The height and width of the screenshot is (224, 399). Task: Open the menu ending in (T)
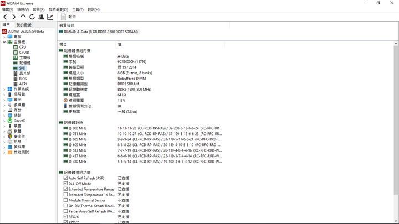point(78,9)
